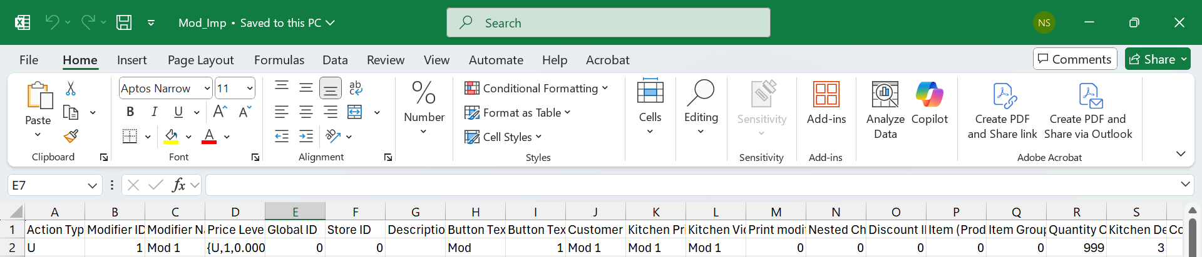This screenshot has width=1202, height=257.
Task: Open the Aptos Narrow font name box
Action: pyautogui.click(x=166, y=89)
